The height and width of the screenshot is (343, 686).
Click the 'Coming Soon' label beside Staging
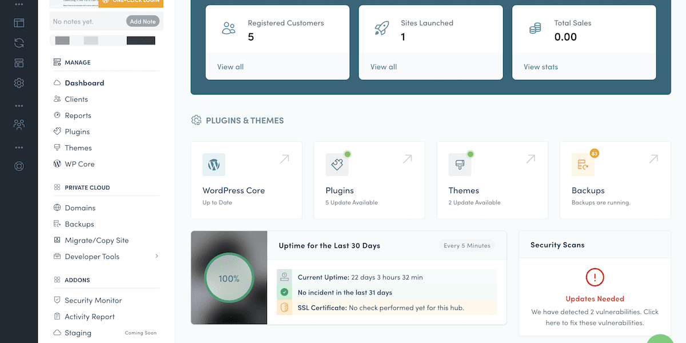pyautogui.click(x=141, y=333)
